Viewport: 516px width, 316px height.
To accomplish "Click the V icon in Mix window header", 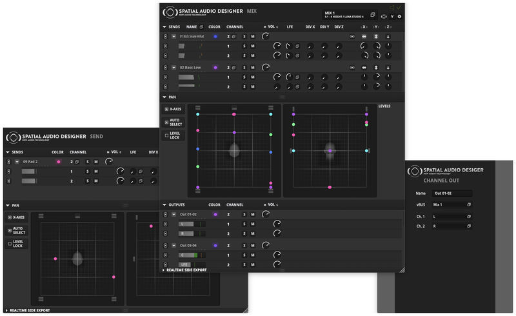I will [392, 17].
